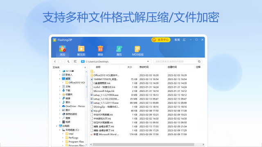Go up one directory level
Image resolution: width=262 pixels, height=147 pixels.
68,62
